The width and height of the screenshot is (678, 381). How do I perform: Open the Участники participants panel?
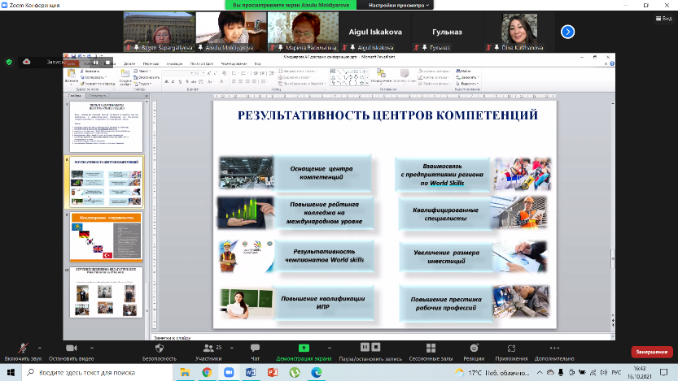point(208,348)
